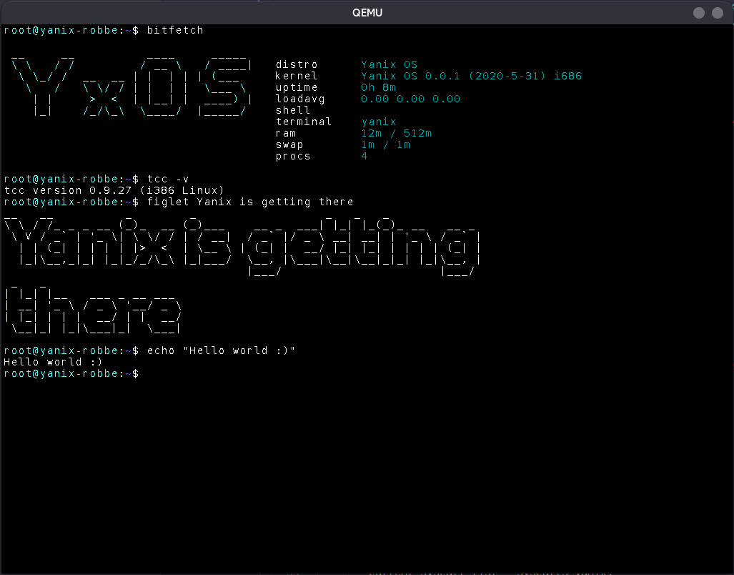Click the YxOS ASCII art logo
The width and height of the screenshot is (734, 575).
[x=129, y=86]
